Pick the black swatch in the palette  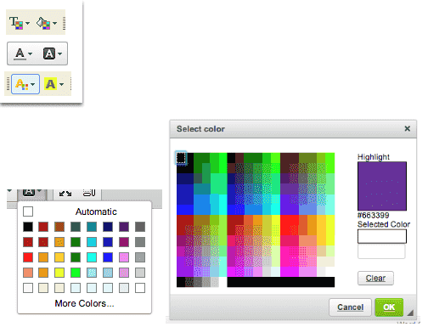click(28, 227)
